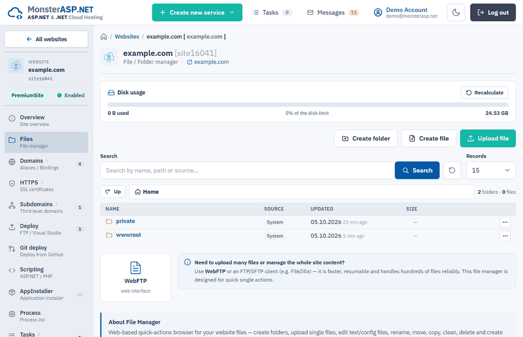
Task: Expand the Domains chevron in the sidebar
Action: 47,160
